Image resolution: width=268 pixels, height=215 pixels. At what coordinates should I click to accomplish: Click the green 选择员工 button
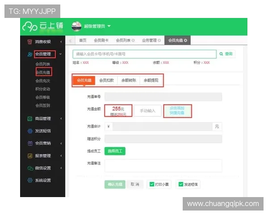coord(115,151)
